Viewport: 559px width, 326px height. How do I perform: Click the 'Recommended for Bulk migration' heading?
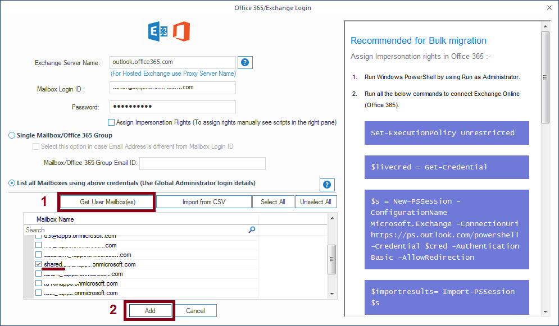click(418, 40)
